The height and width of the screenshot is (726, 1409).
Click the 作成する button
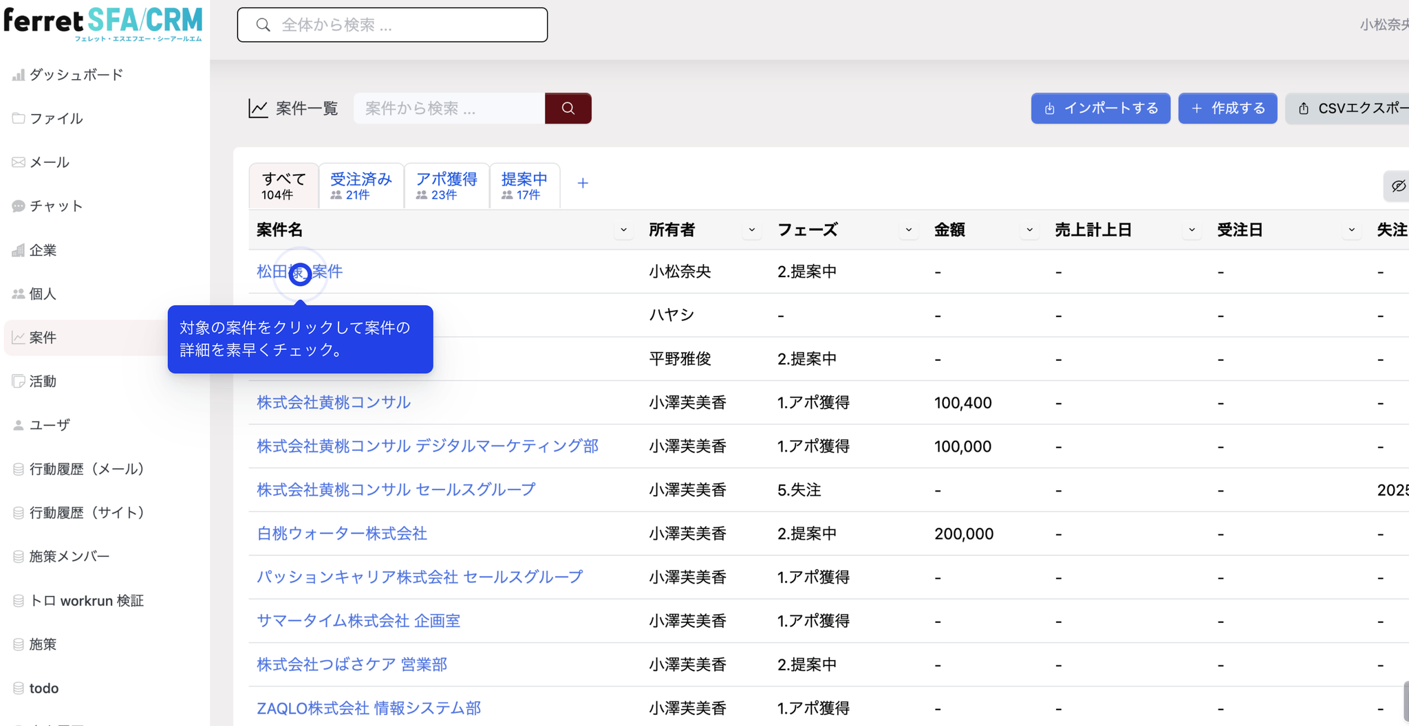tap(1227, 108)
